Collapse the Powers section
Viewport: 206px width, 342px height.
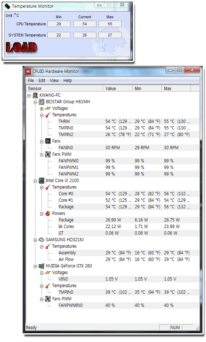click(x=41, y=214)
